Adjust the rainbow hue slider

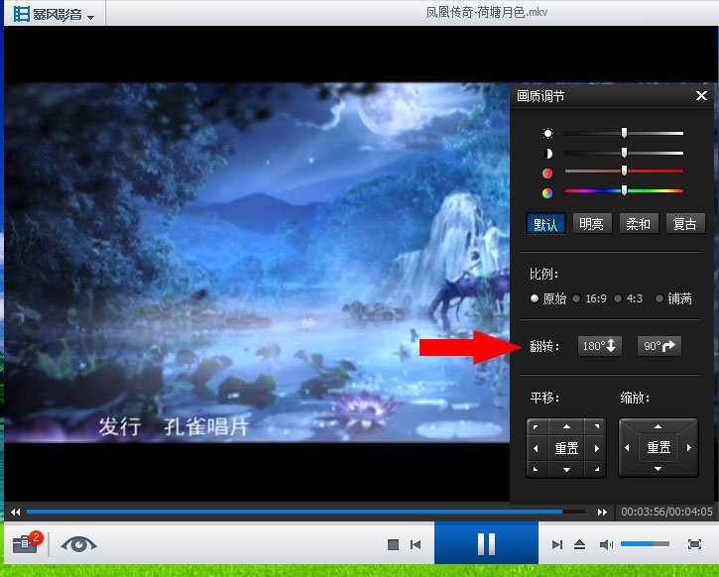pyautogui.click(x=624, y=190)
